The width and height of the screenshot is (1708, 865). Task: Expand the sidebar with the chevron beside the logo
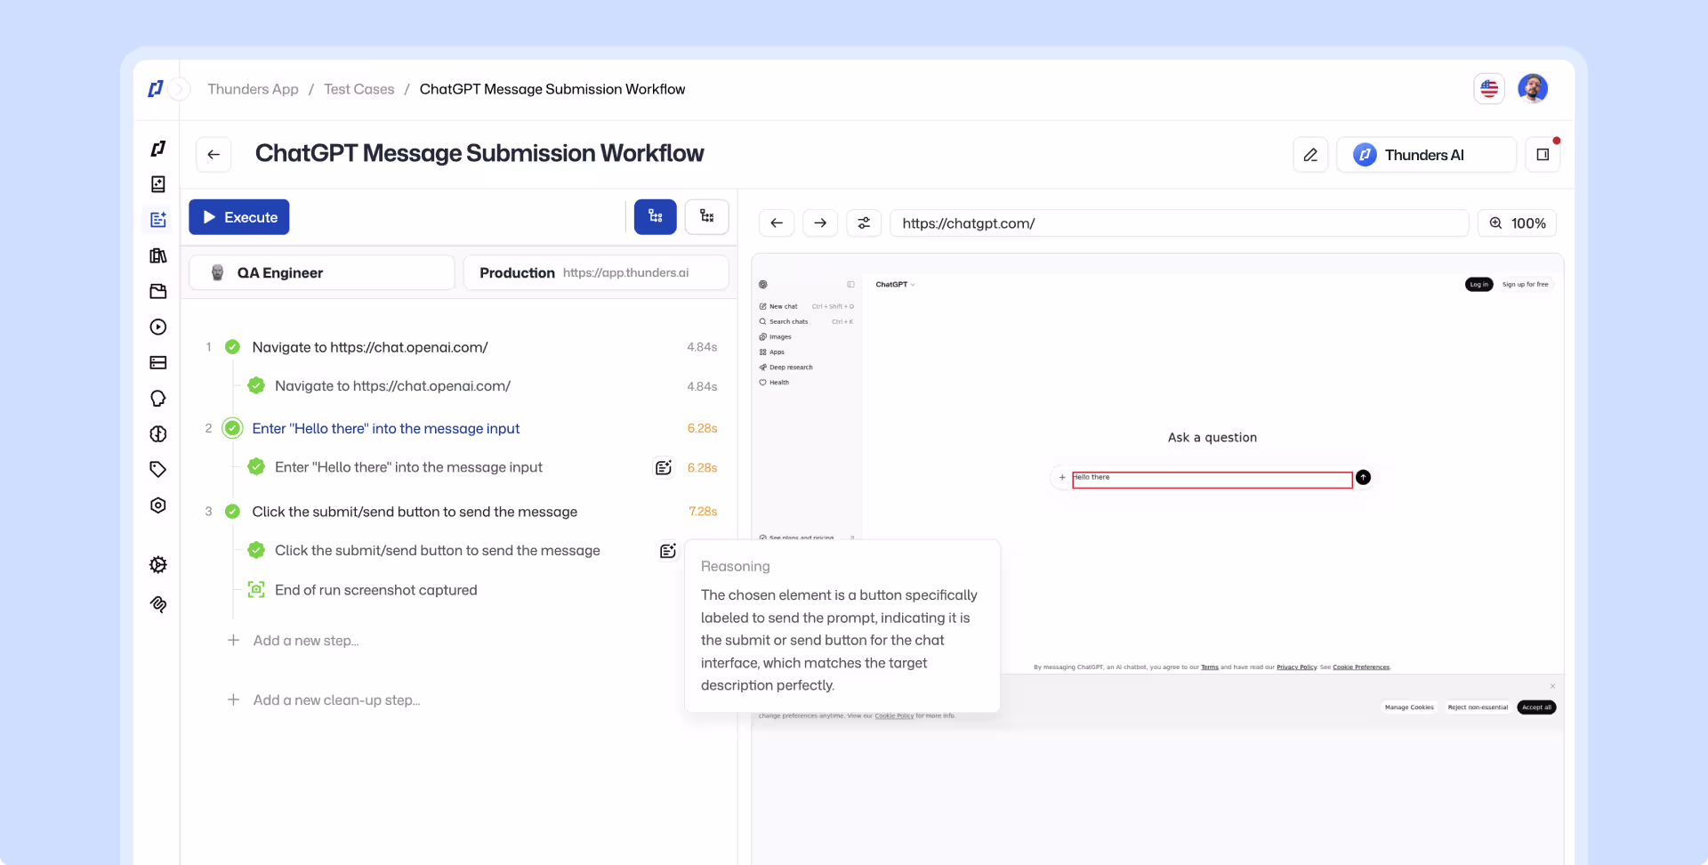(x=179, y=89)
